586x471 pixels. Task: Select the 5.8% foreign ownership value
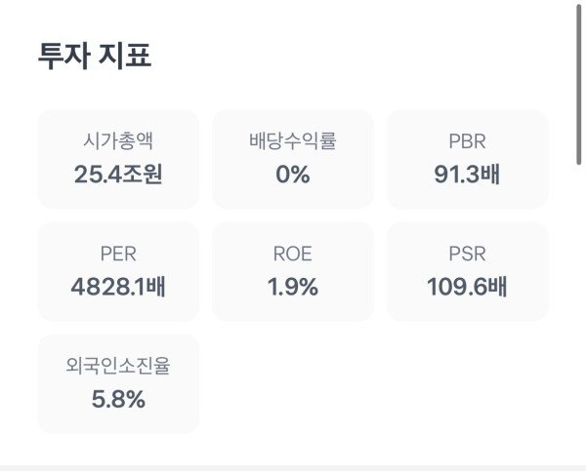[118, 400]
